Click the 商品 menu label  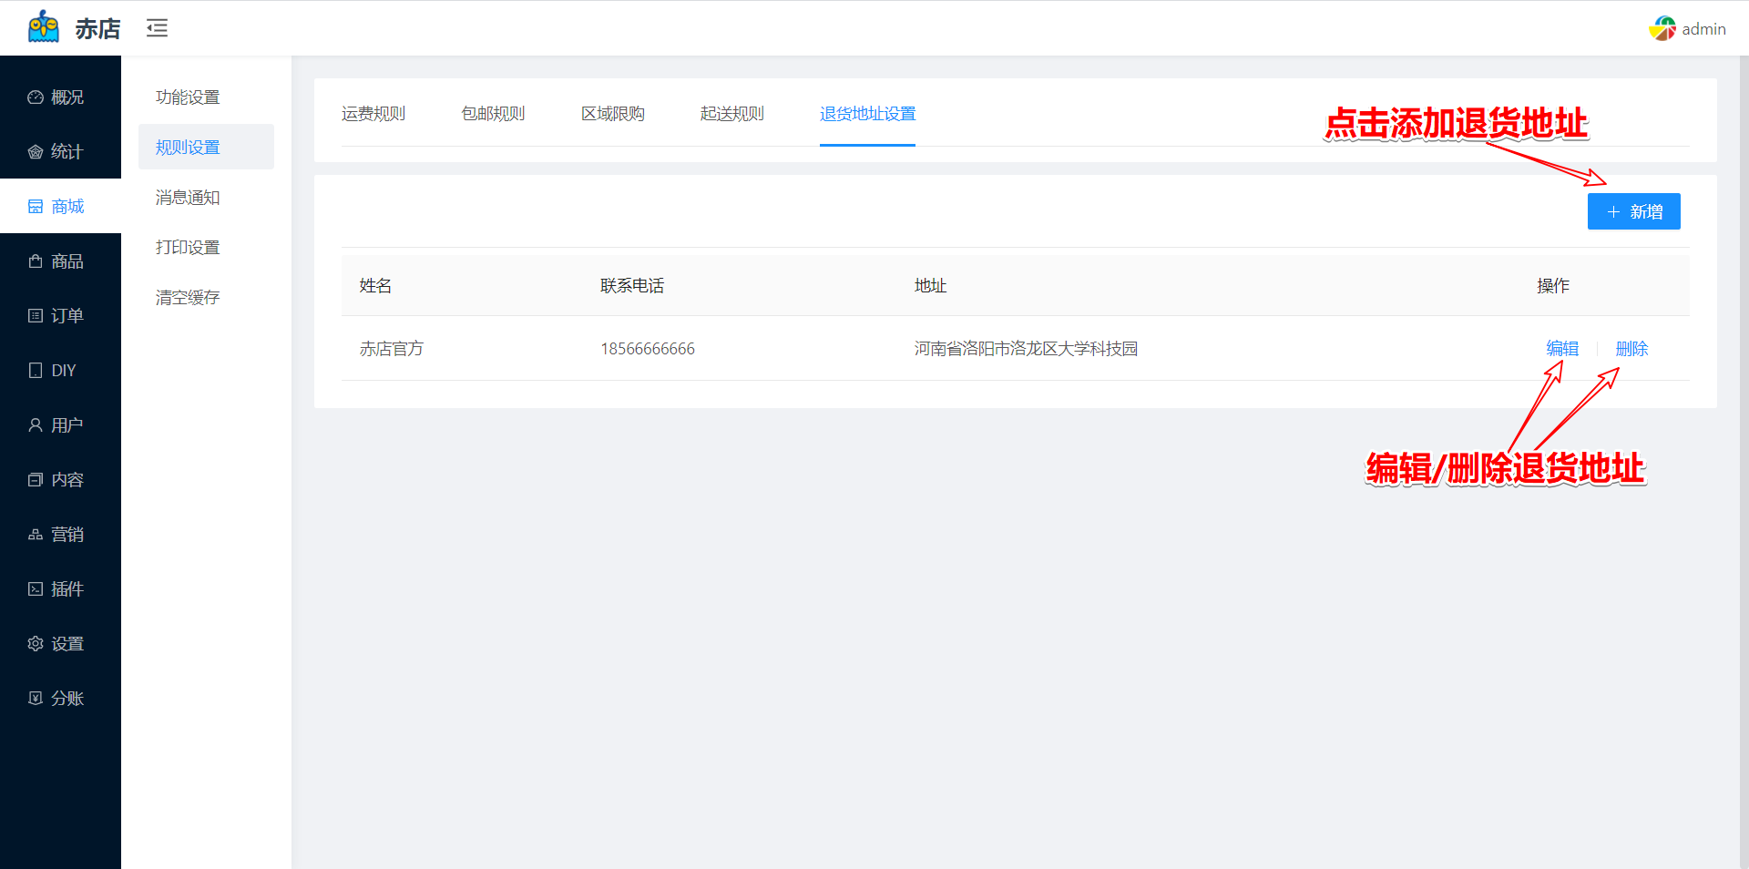(67, 261)
